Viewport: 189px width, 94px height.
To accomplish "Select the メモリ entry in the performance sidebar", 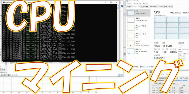I will click(138, 20).
